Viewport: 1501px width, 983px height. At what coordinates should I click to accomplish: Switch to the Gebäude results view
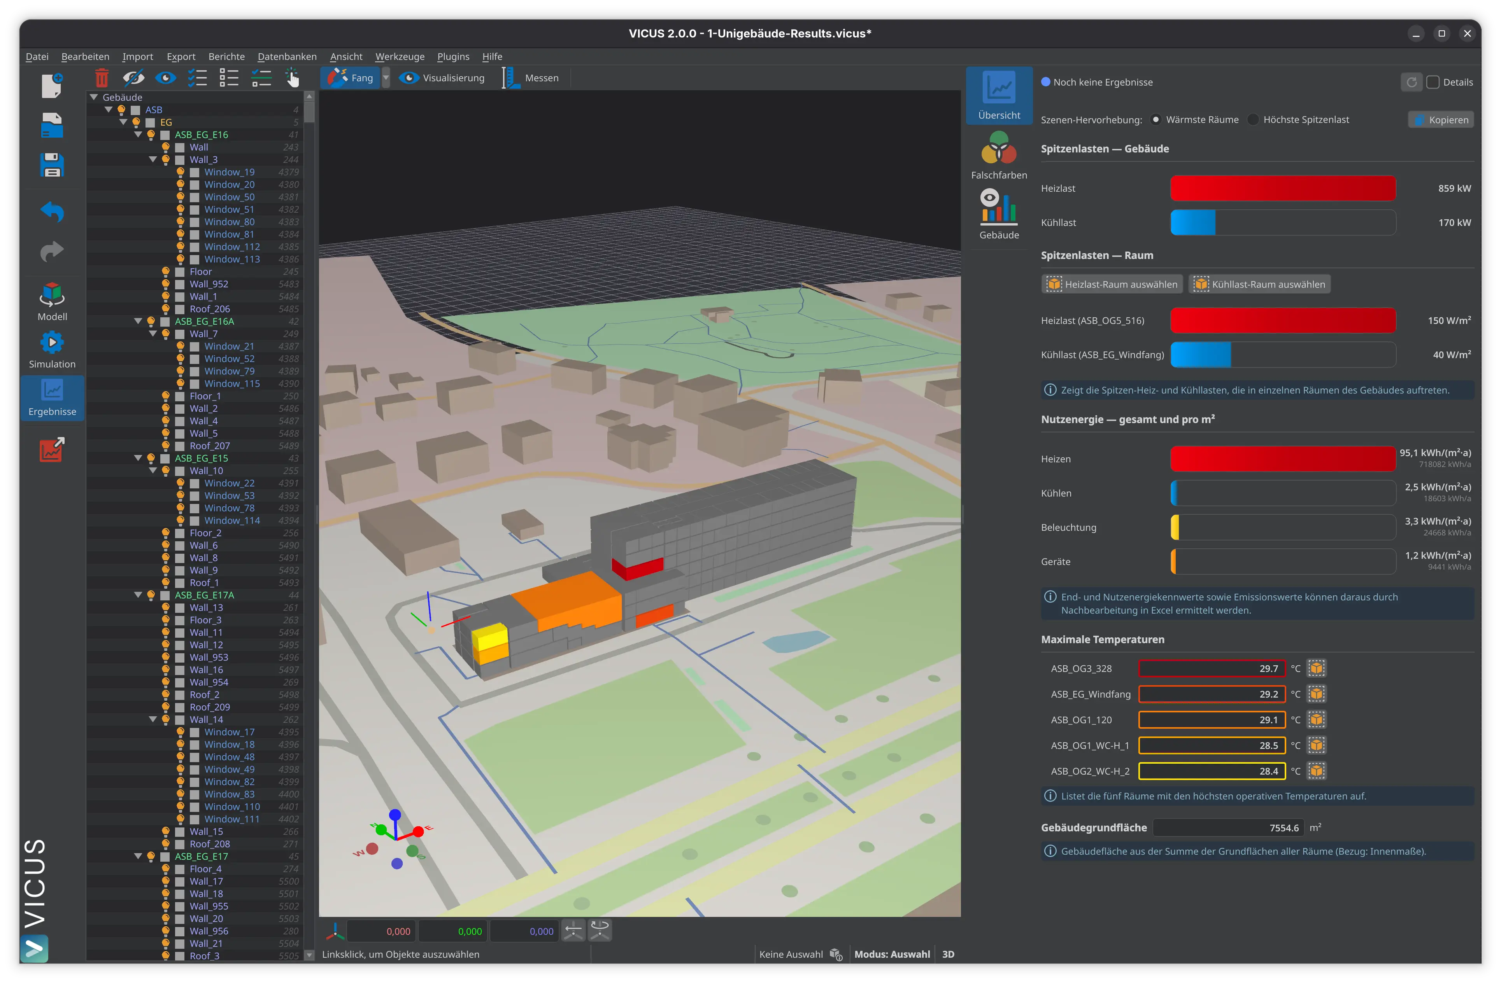[999, 215]
